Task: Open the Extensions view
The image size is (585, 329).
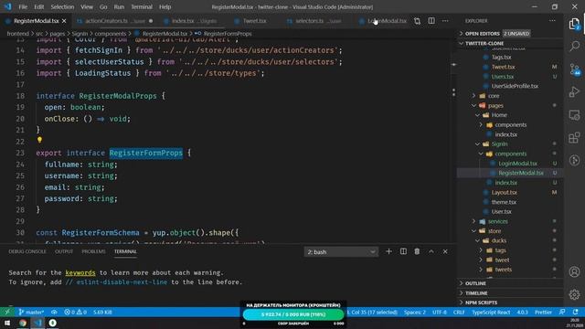Action: (x=575, y=138)
